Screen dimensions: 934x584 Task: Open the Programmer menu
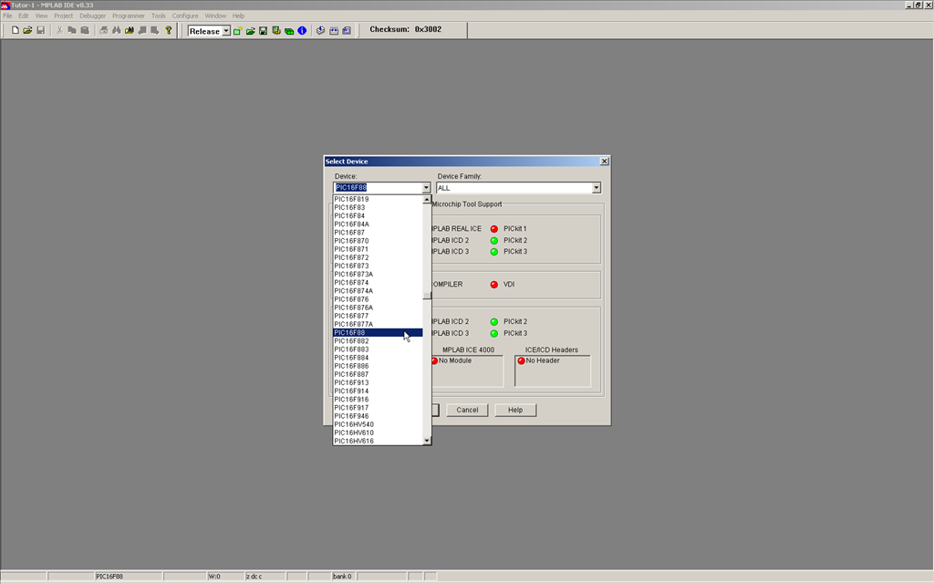(129, 16)
